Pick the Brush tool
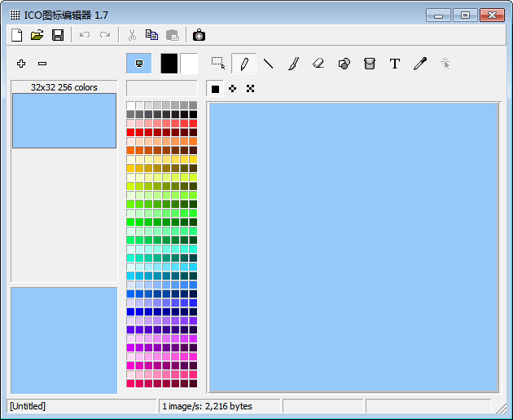Viewport: 513px width, 420px height. click(x=293, y=64)
